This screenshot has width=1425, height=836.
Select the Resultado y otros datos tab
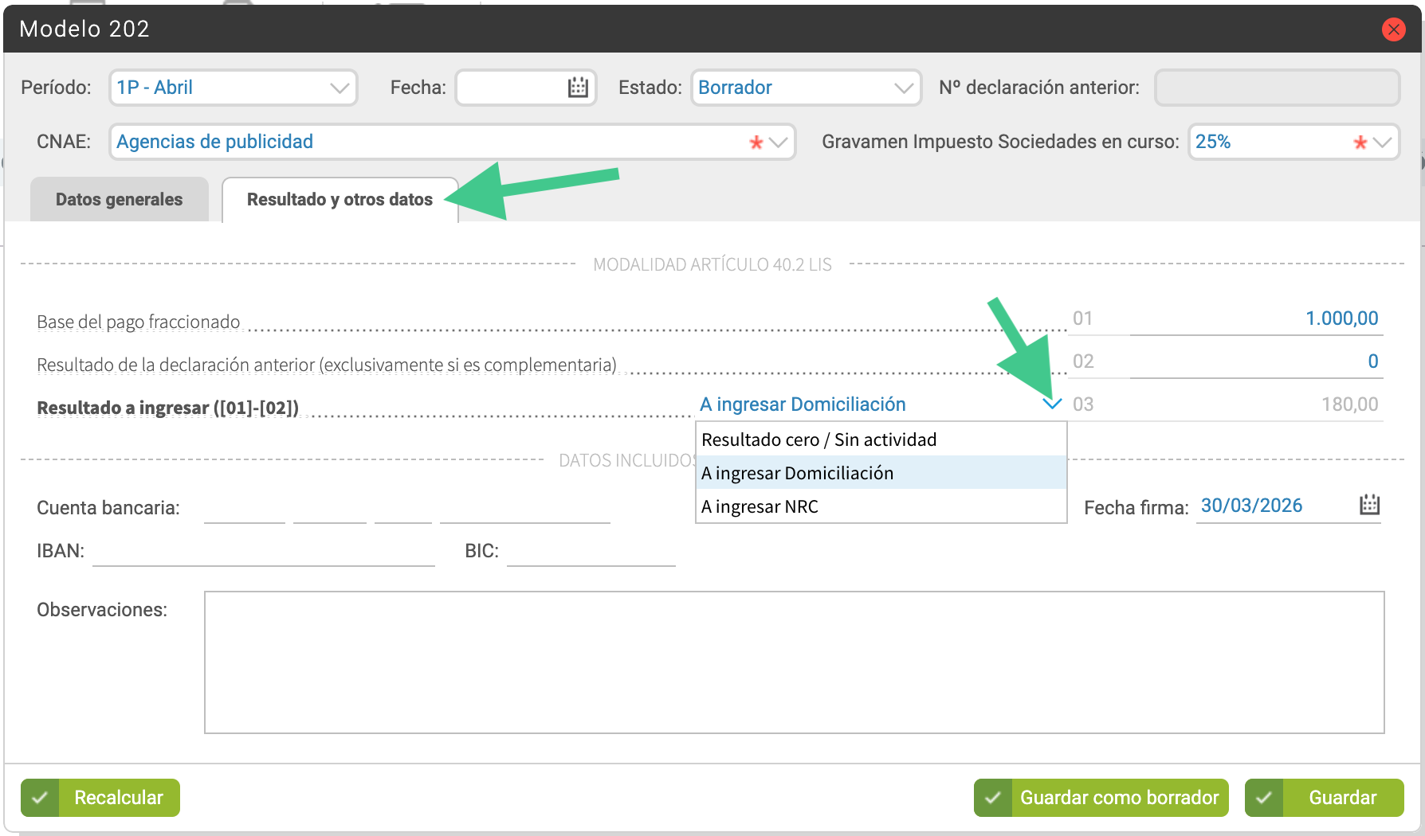[340, 200]
